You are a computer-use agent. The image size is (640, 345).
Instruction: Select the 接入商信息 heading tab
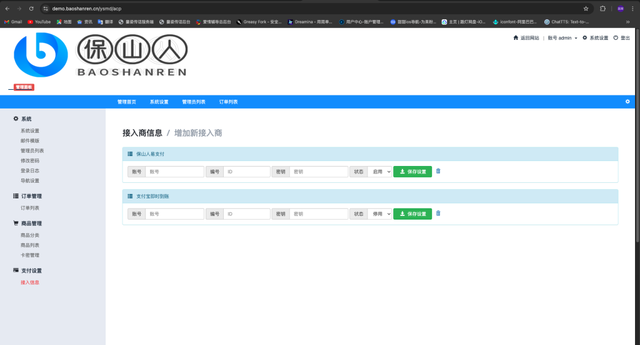pyautogui.click(x=142, y=133)
